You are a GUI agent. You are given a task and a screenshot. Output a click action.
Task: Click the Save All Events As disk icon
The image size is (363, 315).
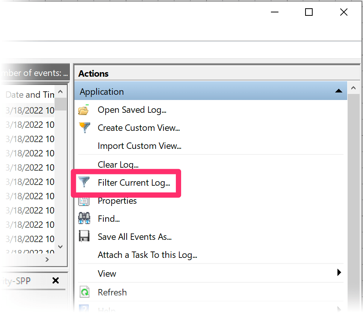point(84,236)
